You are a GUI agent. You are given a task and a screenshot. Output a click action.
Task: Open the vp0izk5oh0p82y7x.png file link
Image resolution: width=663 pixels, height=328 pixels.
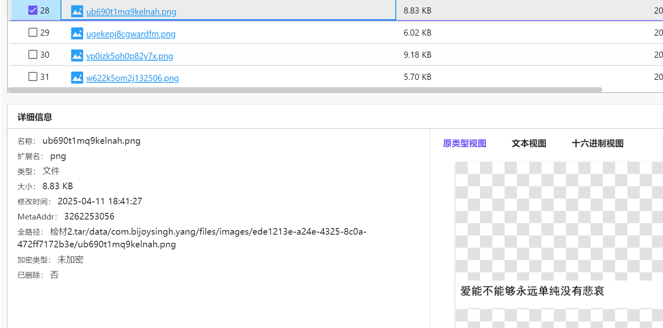[129, 56]
